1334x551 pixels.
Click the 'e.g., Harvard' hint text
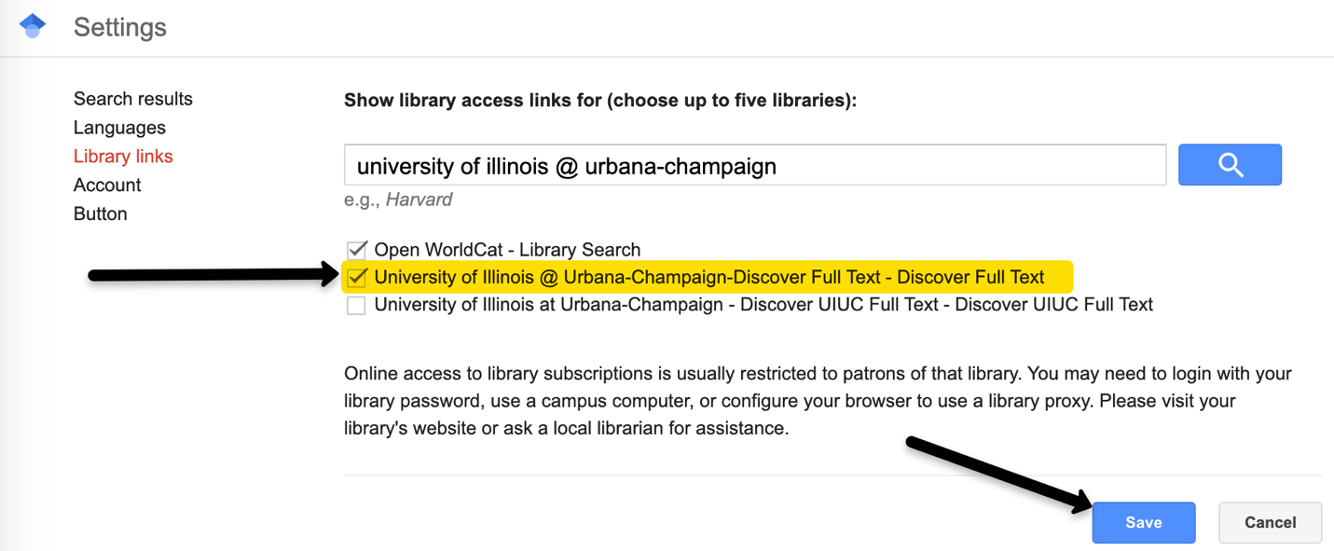(x=398, y=200)
